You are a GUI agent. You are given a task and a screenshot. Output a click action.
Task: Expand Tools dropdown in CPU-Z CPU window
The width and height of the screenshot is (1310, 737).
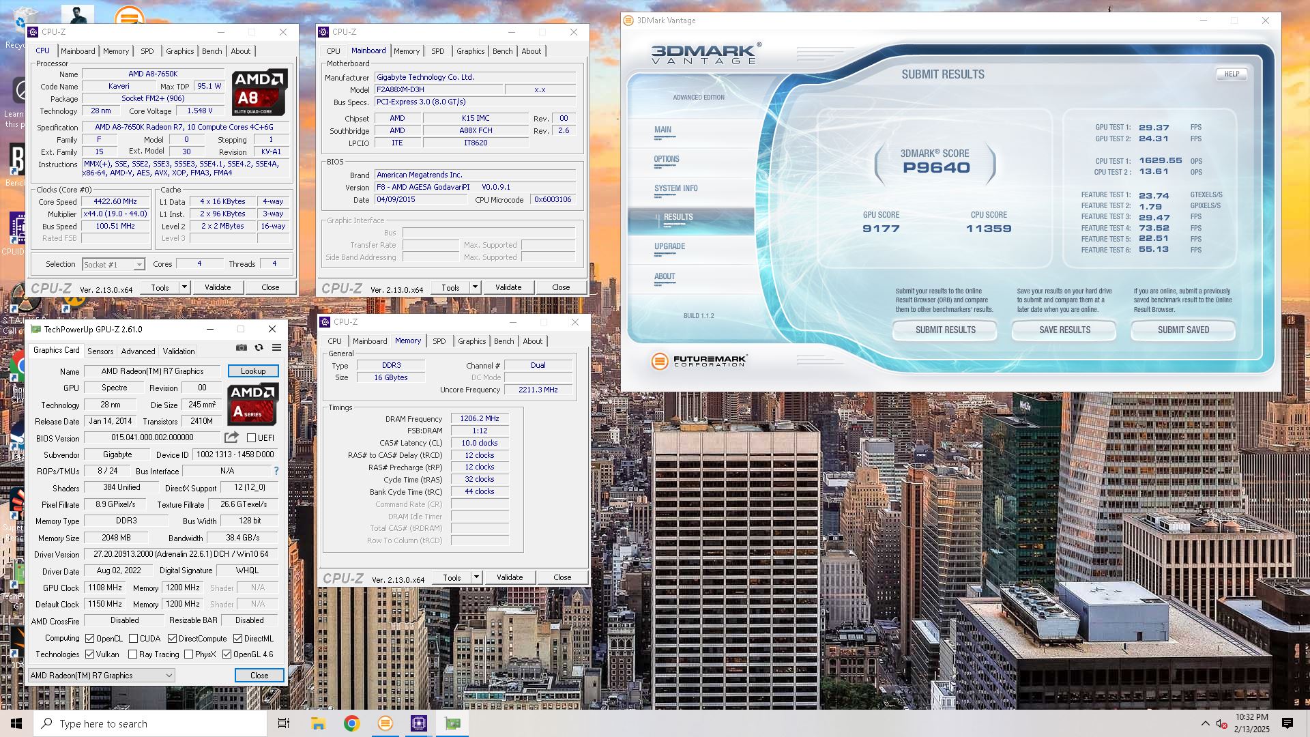pyautogui.click(x=184, y=287)
